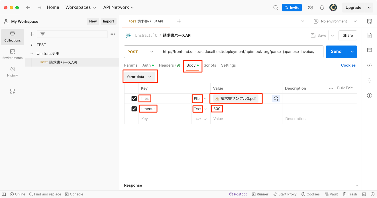The image size is (377, 198).
Task: Click Bulk Edit in table header
Action: point(345,88)
